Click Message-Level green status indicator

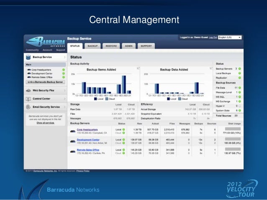239,92
